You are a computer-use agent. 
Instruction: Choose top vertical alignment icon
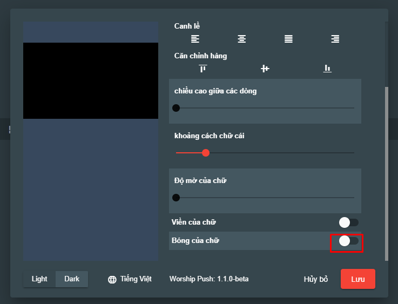point(203,69)
